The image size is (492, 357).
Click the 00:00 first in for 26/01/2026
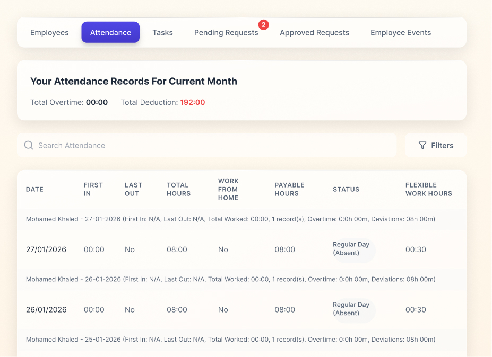click(94, 310)
